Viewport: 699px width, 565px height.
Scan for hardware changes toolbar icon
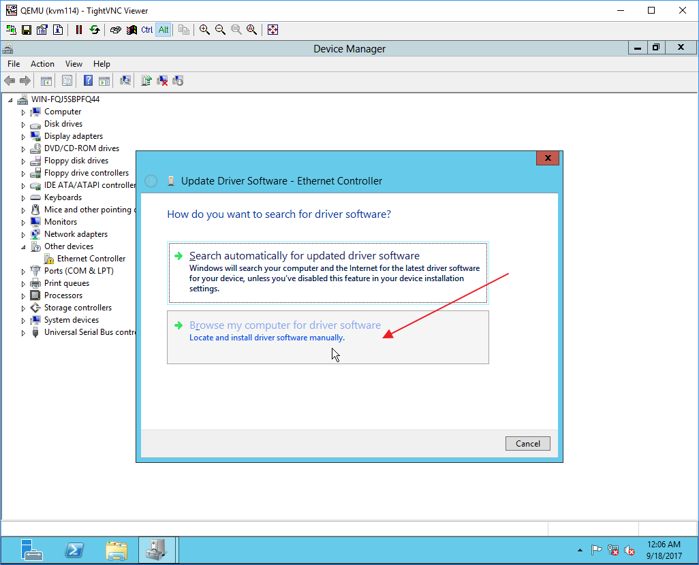[x=125, y=80]
